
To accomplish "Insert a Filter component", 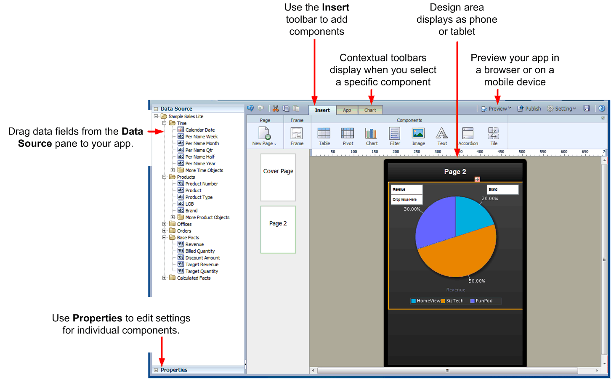I will tap(395, 136).
